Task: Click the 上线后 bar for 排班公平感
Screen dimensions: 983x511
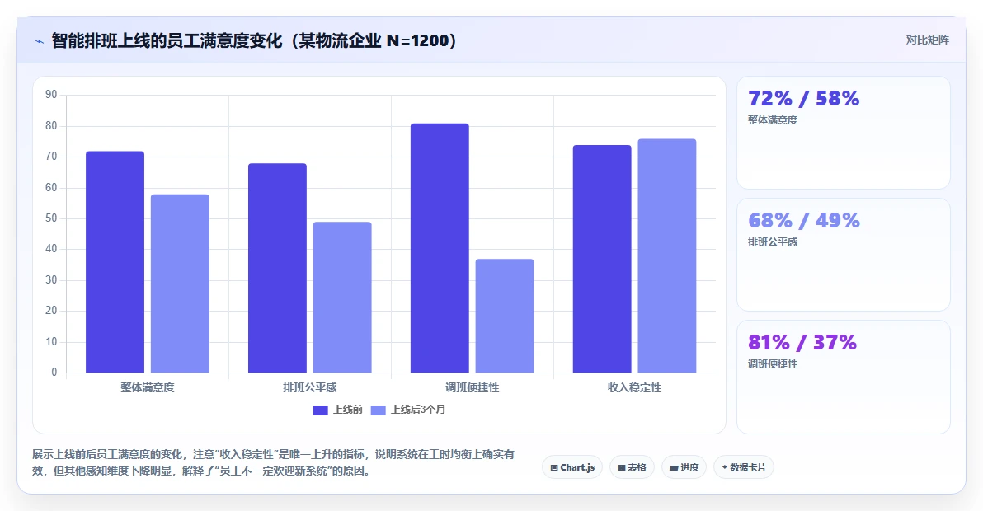Action: [342, 298]
